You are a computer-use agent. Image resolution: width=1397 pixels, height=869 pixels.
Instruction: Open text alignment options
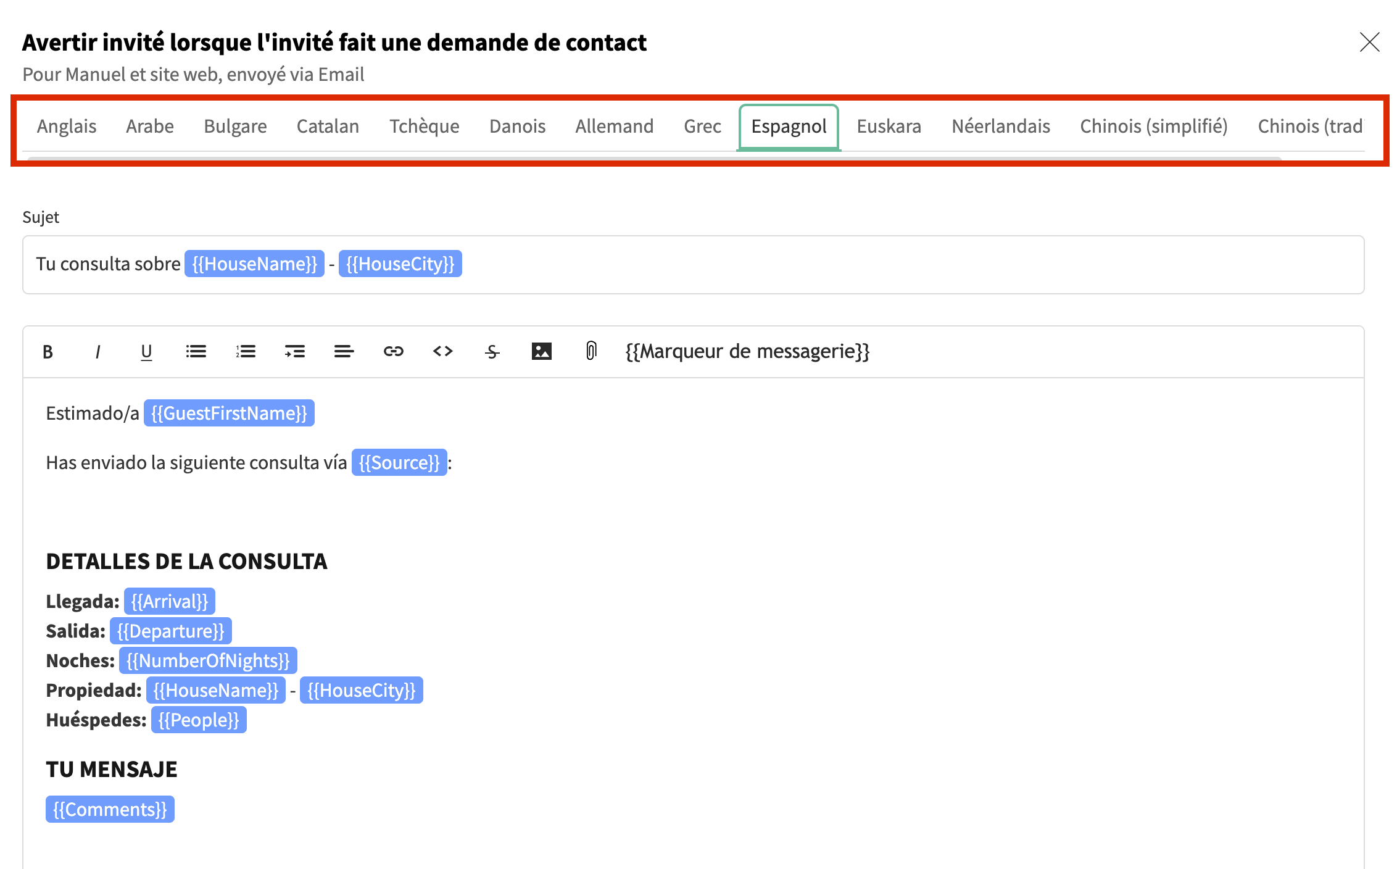coord(344,352)
